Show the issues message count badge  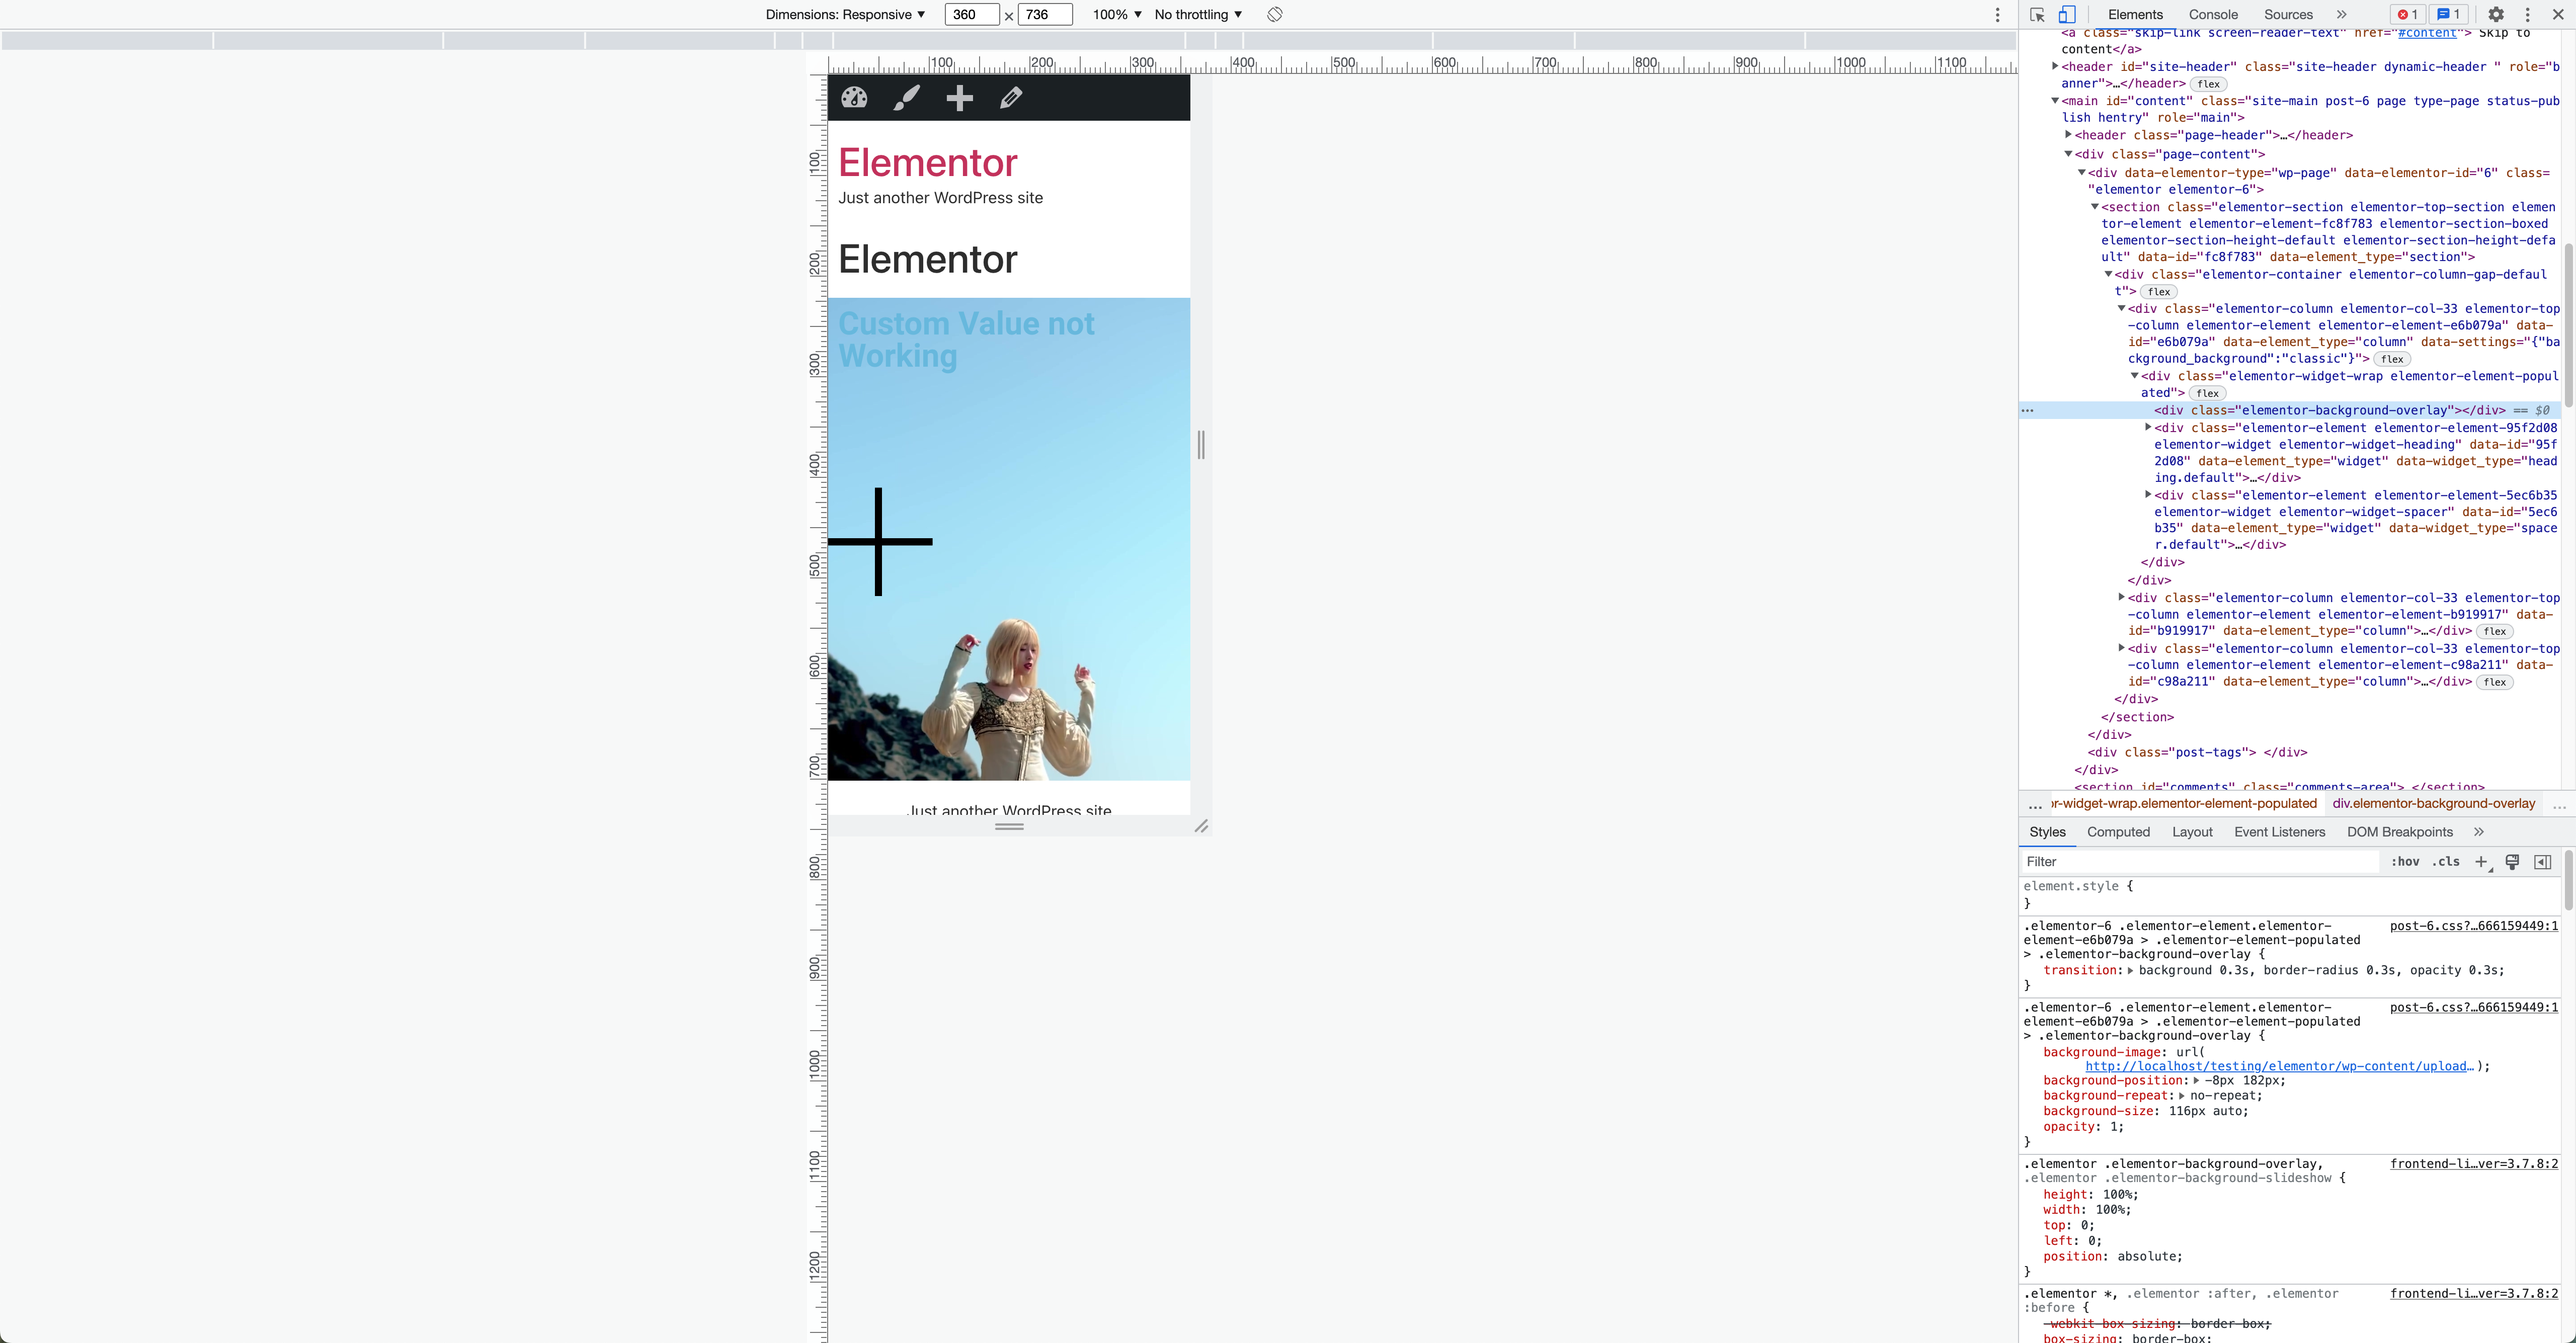tap(2448, 14)
